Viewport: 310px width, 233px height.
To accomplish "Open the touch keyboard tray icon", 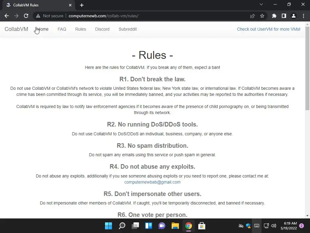I will 257,226.
